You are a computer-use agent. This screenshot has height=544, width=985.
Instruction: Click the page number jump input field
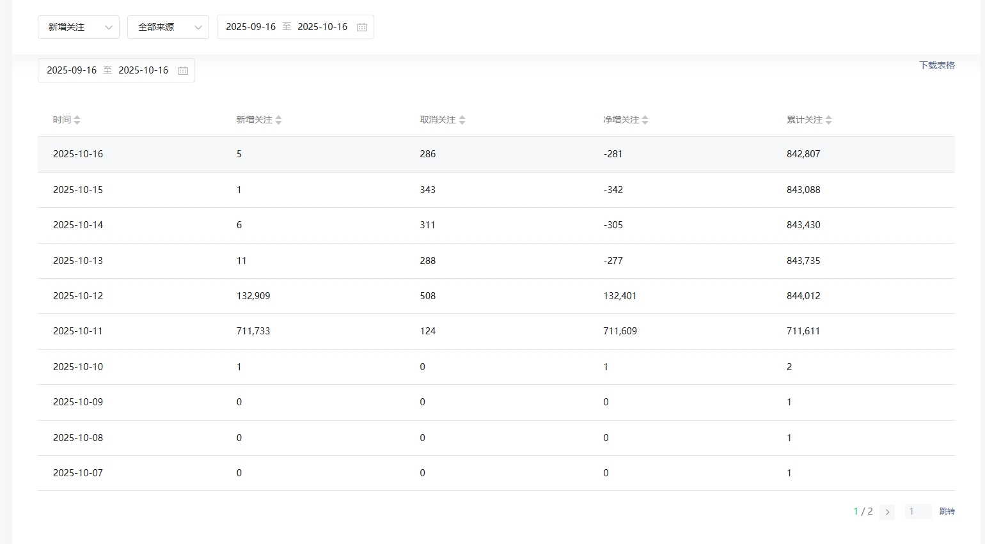[918, 511]
